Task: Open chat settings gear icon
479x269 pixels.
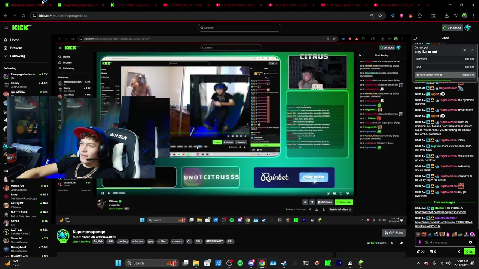Action: click(459, 252)
